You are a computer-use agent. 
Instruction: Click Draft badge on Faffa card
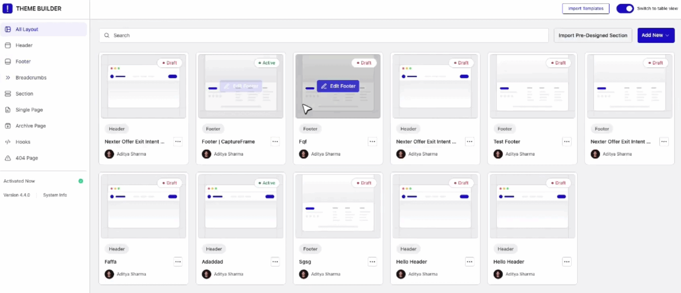(170, 183)
